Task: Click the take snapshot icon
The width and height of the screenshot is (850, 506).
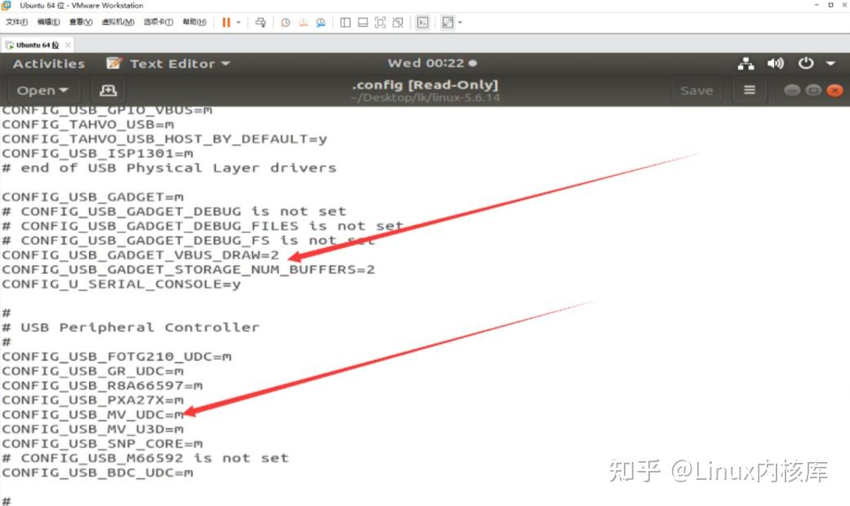Action: pos(285,22)
